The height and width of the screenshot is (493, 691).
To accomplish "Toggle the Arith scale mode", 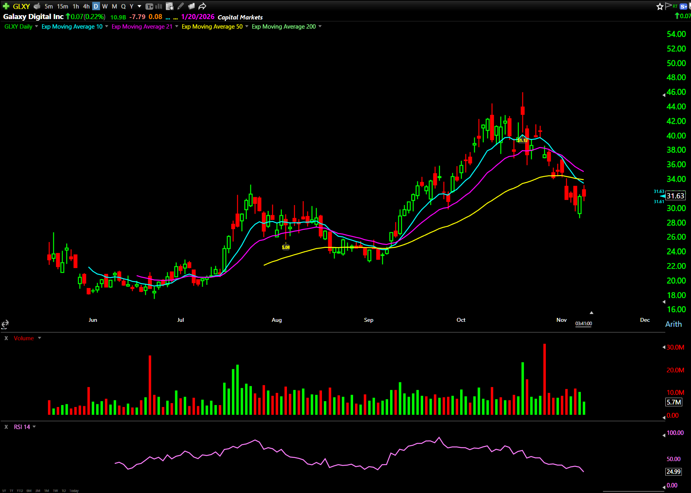I will [673, 324].
